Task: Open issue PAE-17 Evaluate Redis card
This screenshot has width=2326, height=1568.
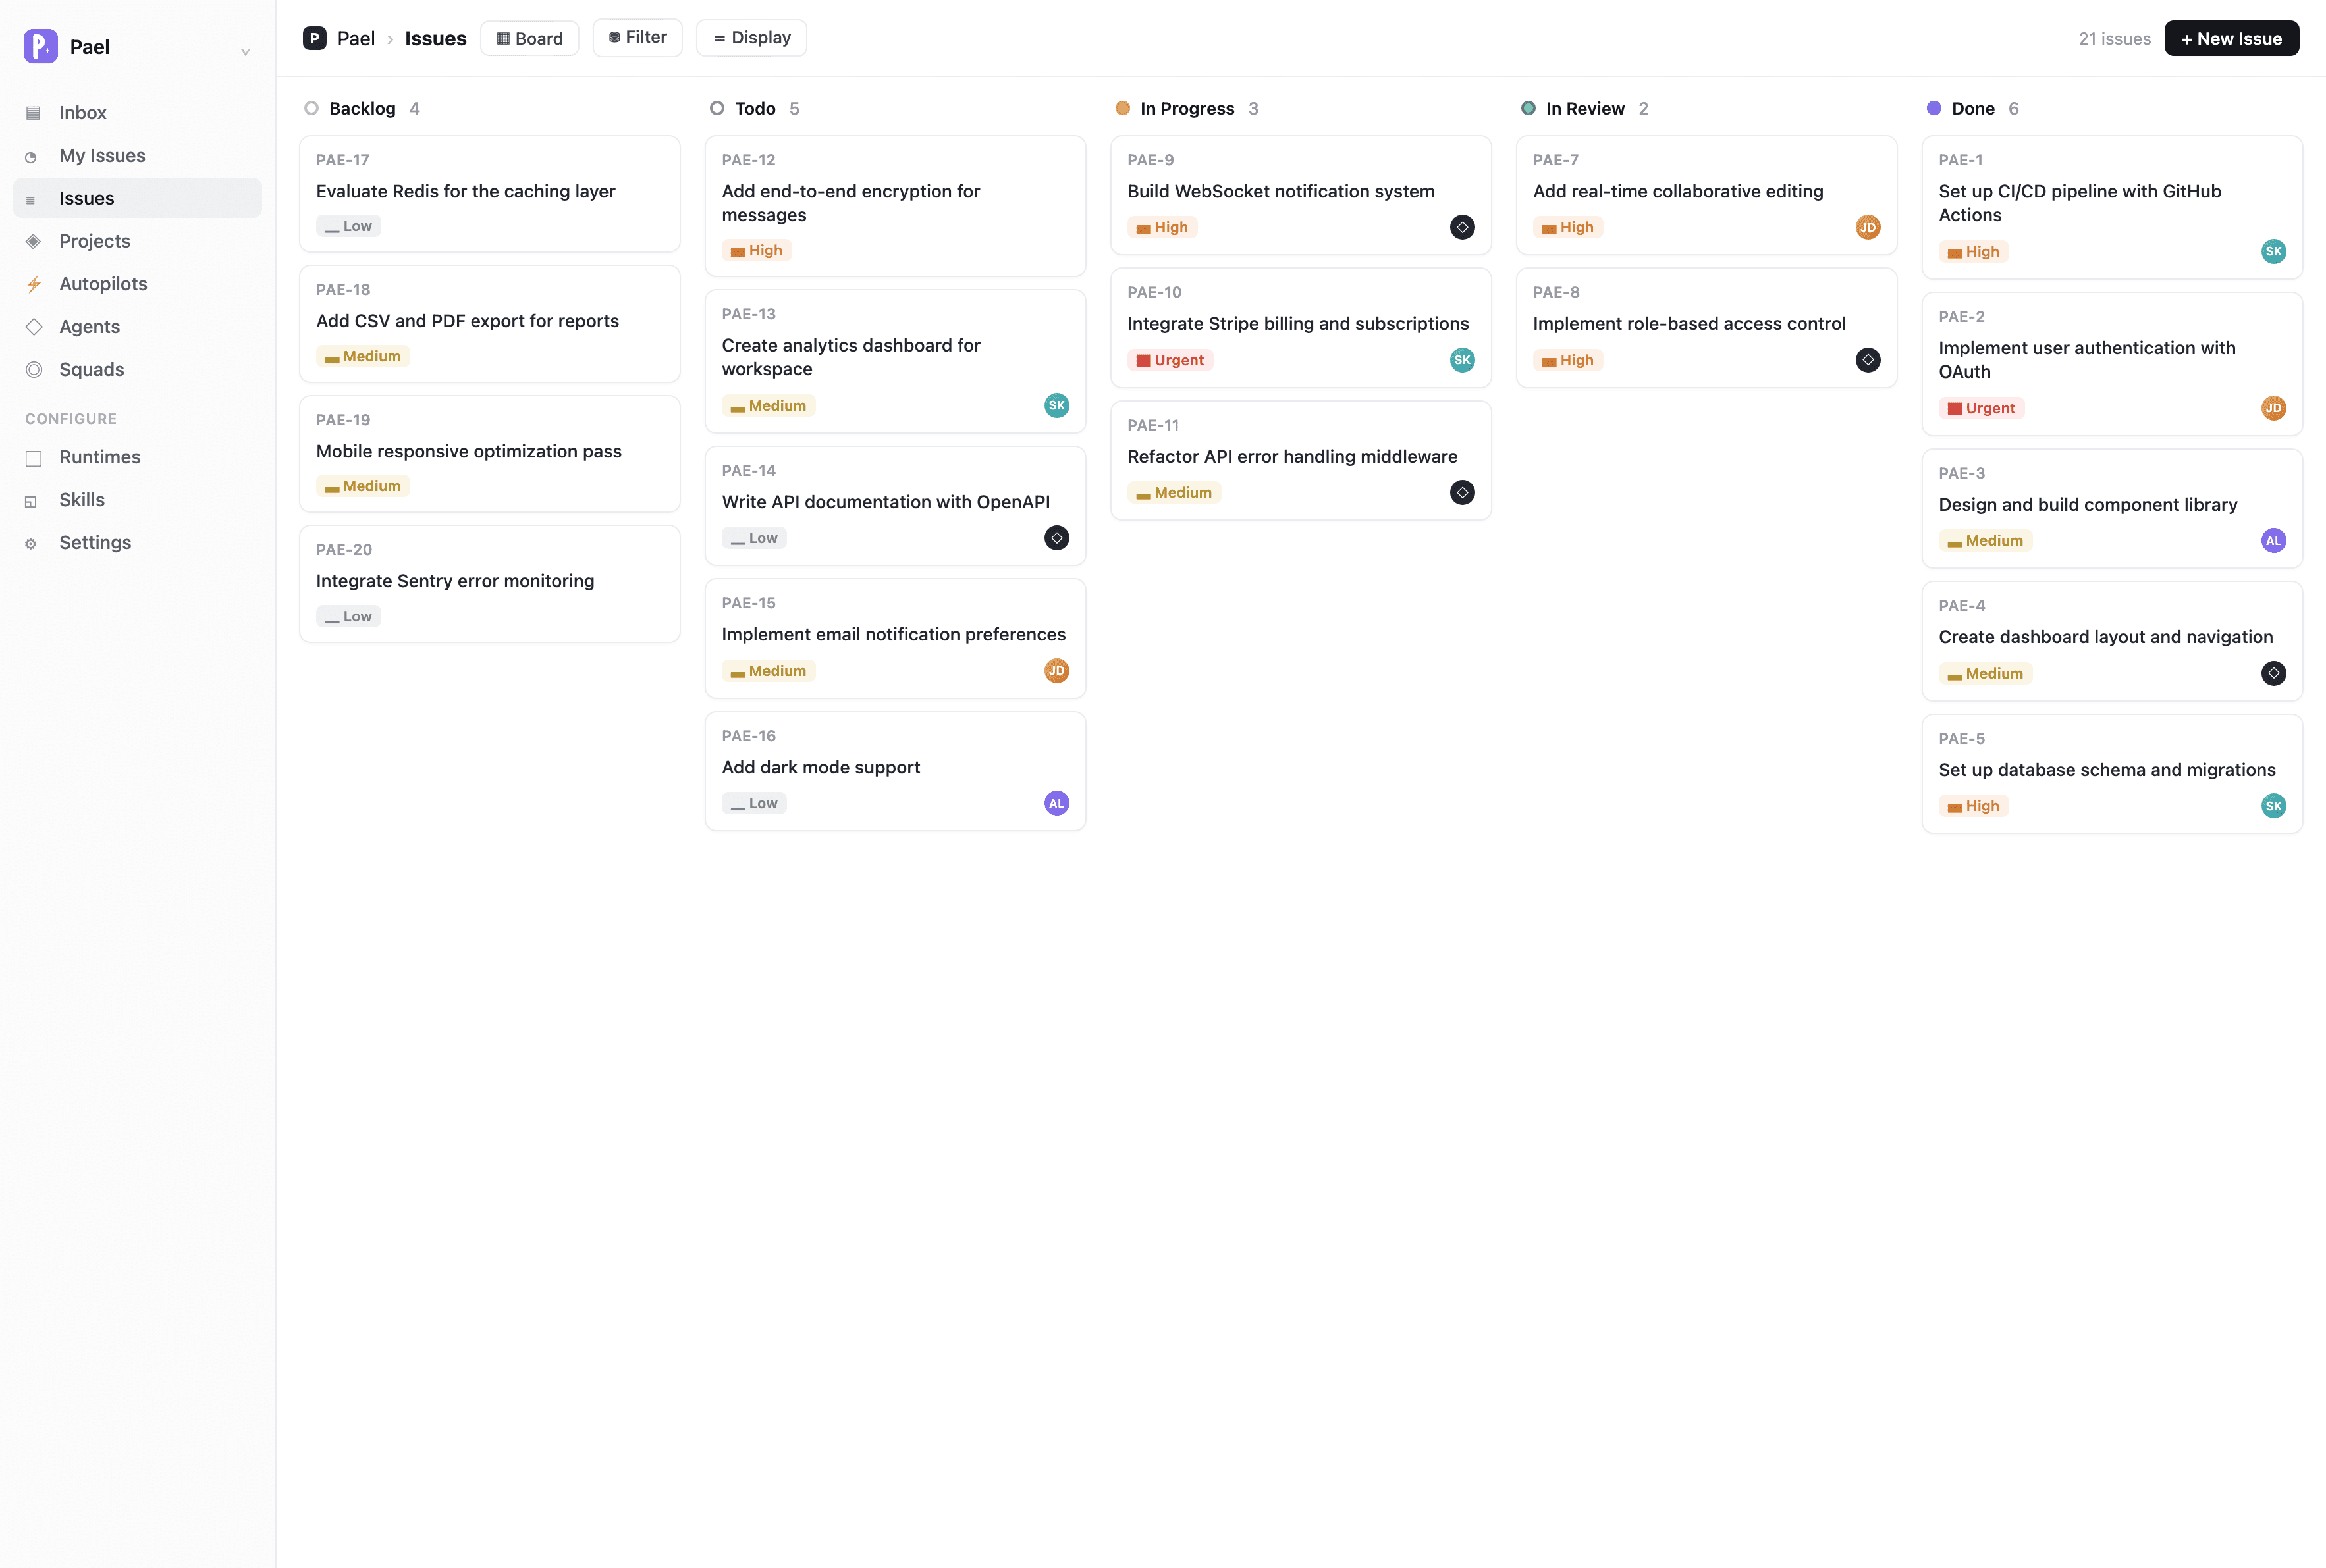Action: [489, 194]
